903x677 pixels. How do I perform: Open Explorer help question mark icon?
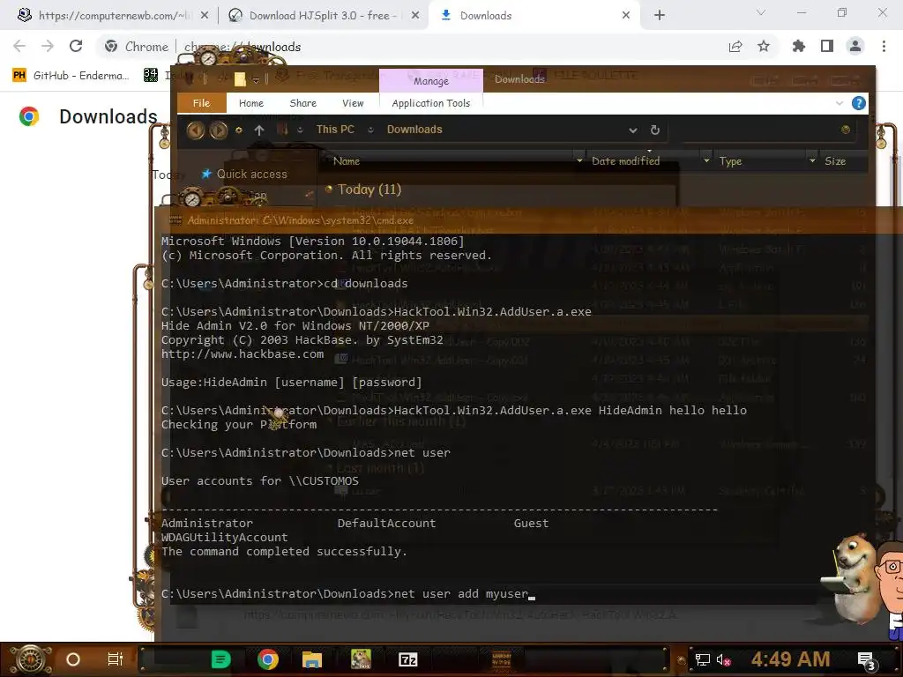coord(859,103)
